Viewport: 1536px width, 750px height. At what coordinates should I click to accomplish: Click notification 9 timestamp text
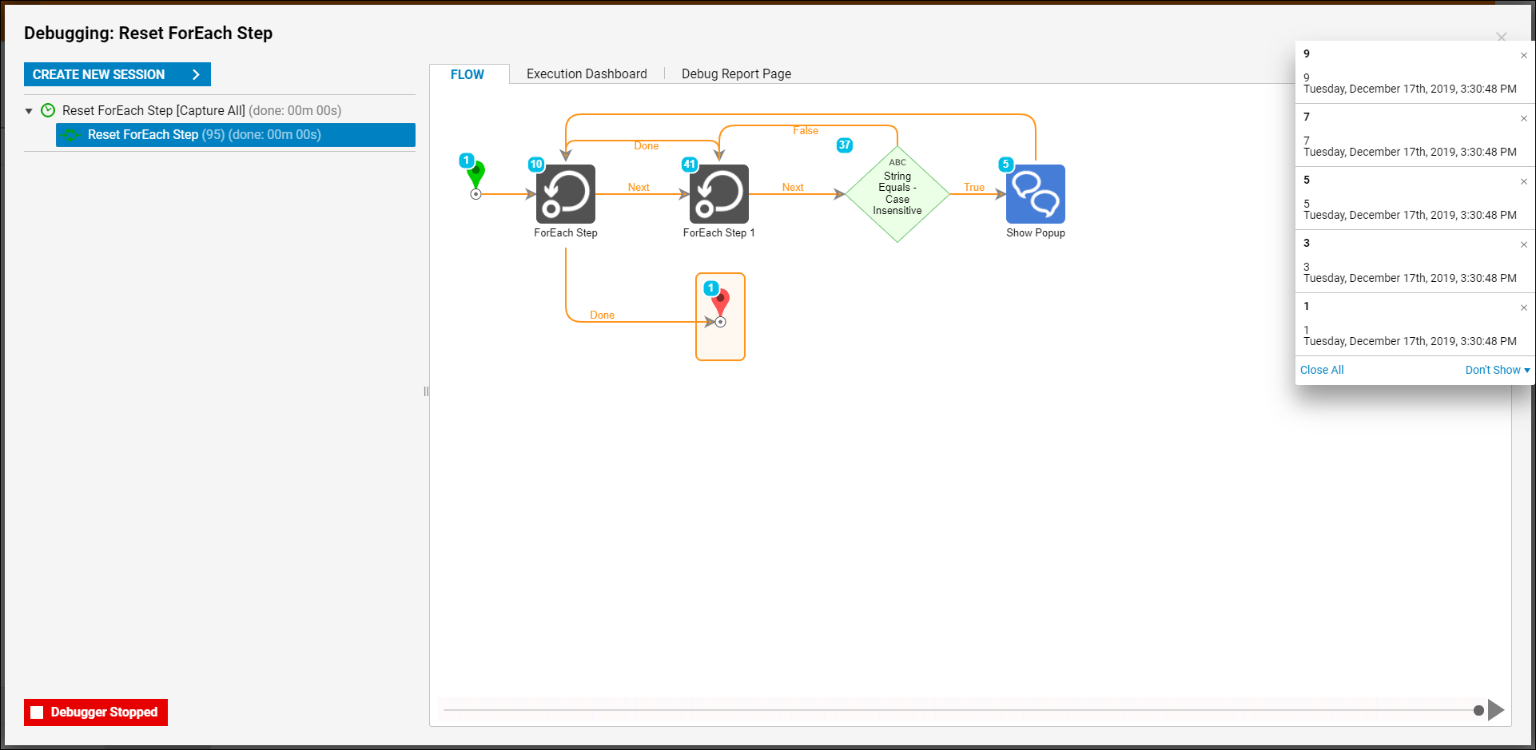pyautogui.click(x=1410, y=89)
